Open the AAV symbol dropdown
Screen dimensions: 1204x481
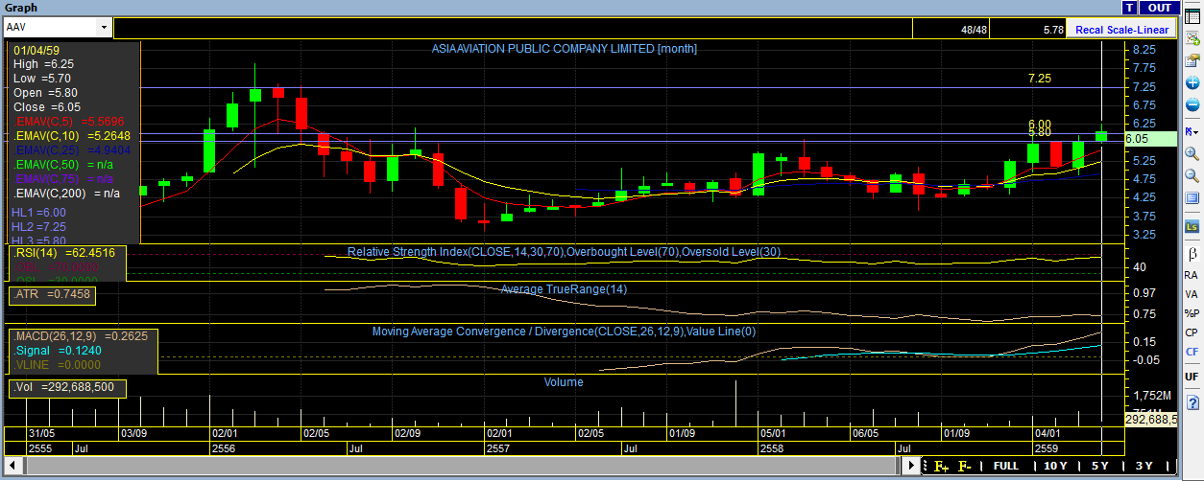coord(105,28)
